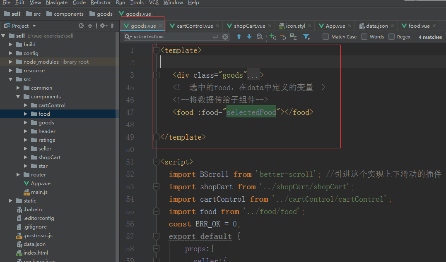Open search filter funnel options
The image size is (446, 262).
(x=306, y=37)
